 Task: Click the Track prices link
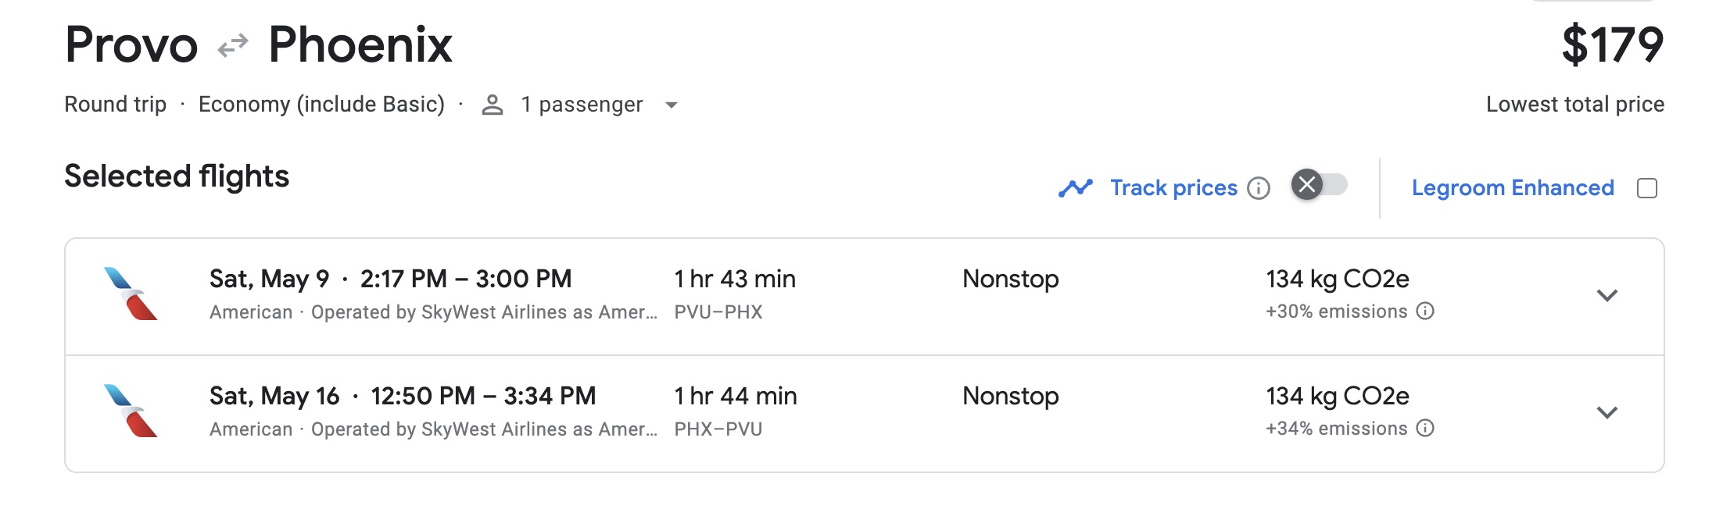pos(1172,187)
